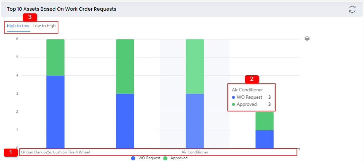Click the y-axis label 6
This screenshot has height=166, width=364.
pyautogui.click(x=17, y=39)
